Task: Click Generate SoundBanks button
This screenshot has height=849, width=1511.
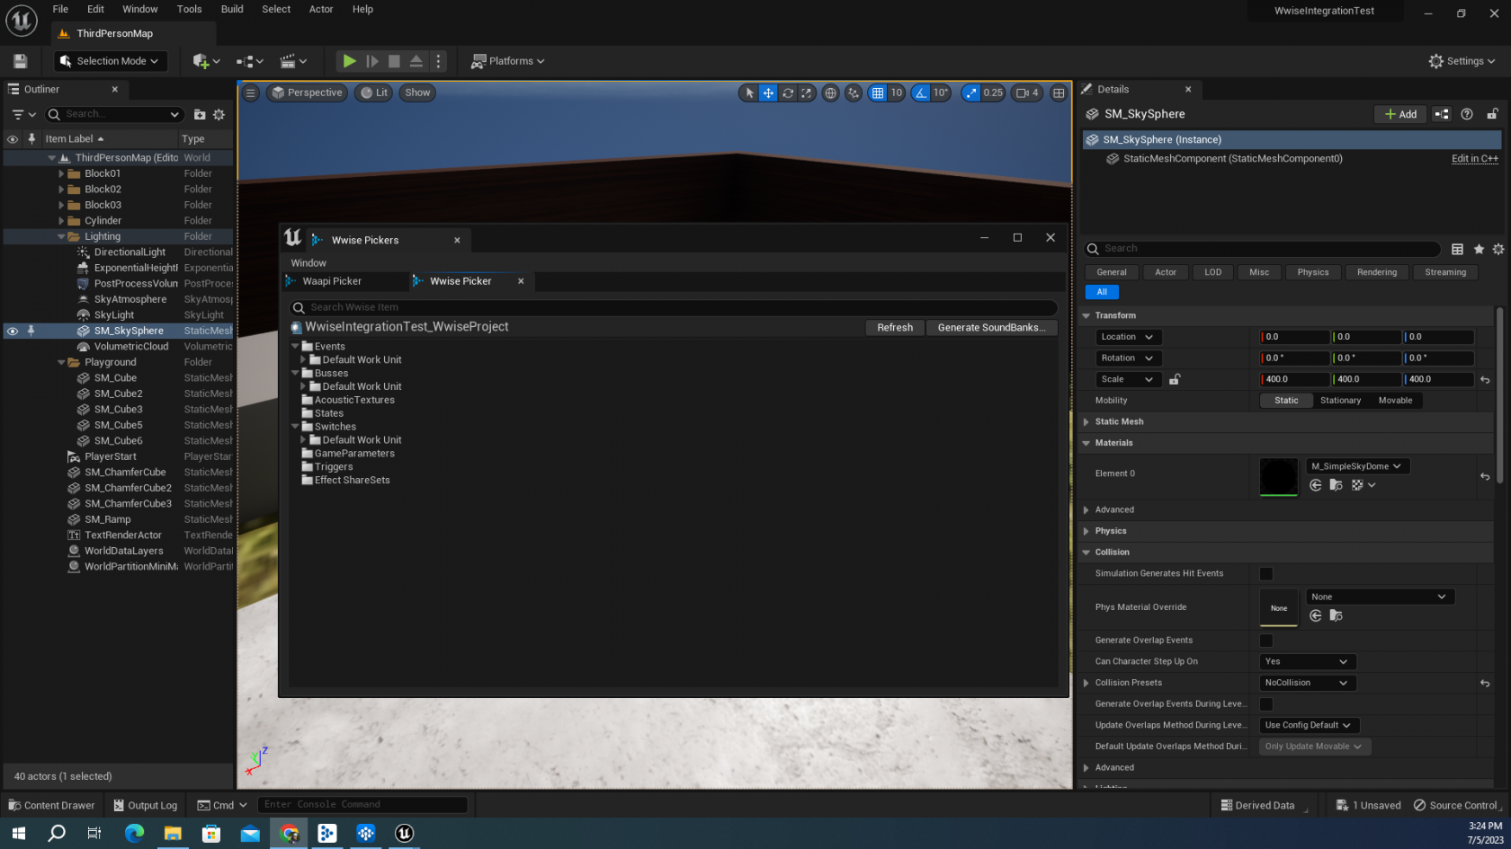Action: (x=991, y=328)
